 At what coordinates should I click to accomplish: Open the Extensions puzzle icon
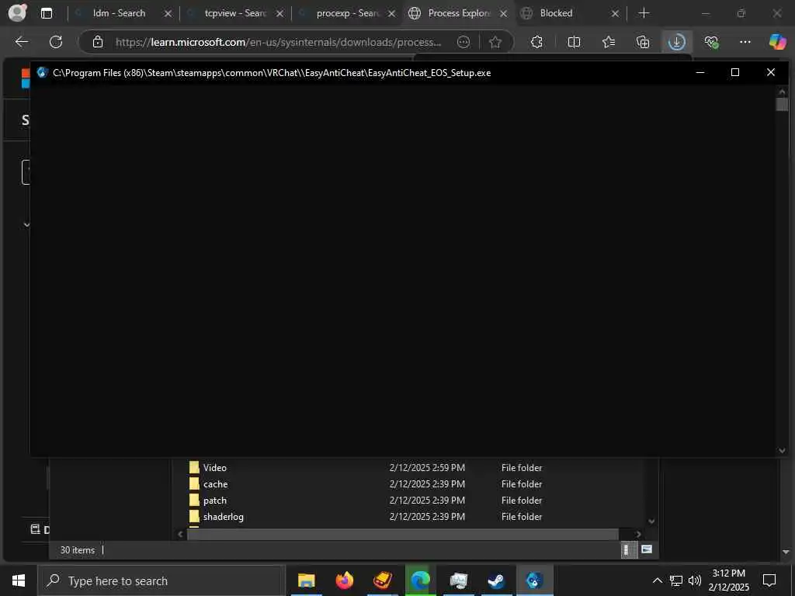537,42
